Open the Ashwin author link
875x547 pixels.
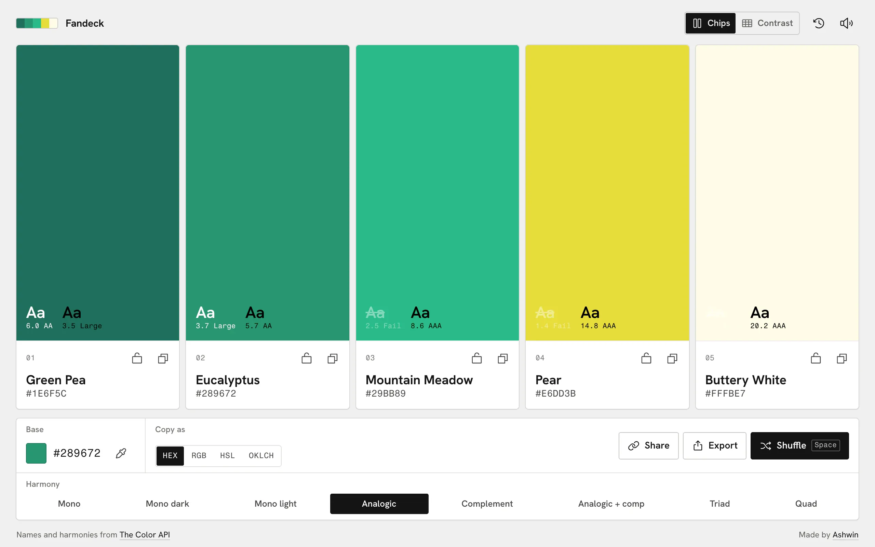pyautogui.click(x=845, y=535)
